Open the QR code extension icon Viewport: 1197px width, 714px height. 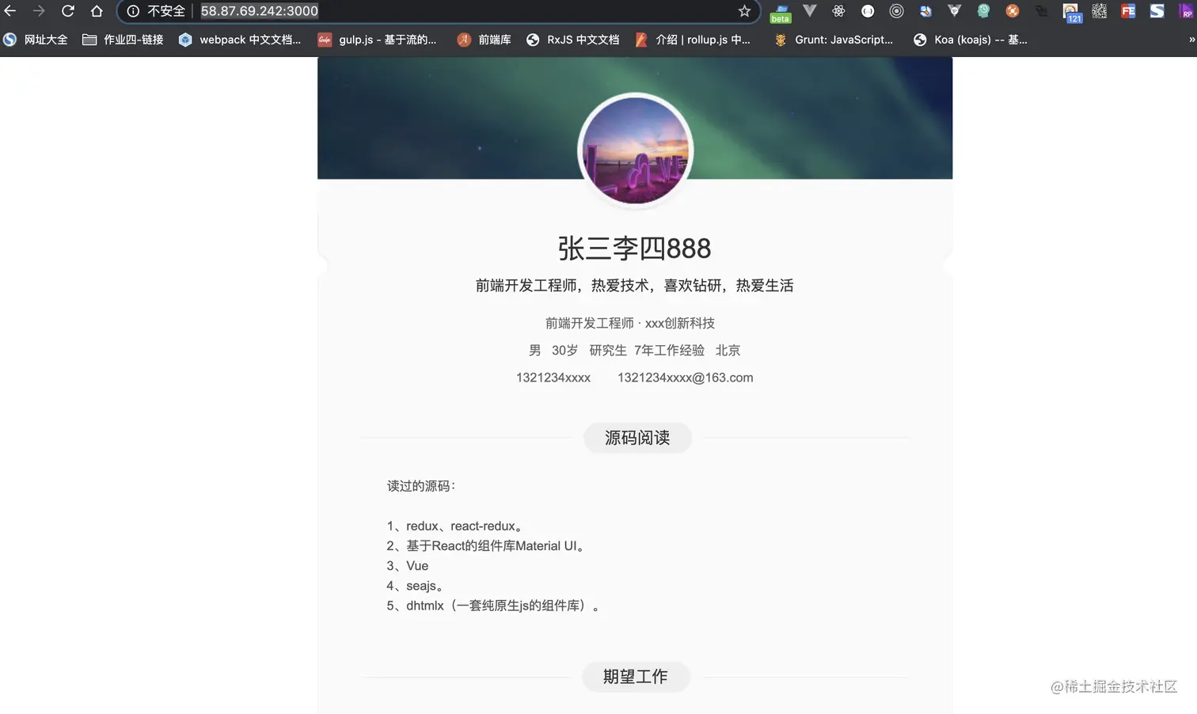click(x=1100, y=11)
